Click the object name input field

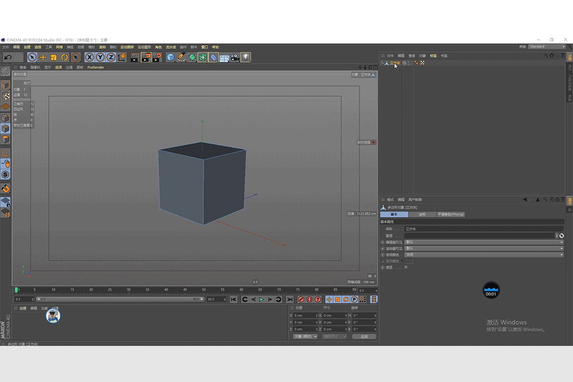[x=484, y=229]
